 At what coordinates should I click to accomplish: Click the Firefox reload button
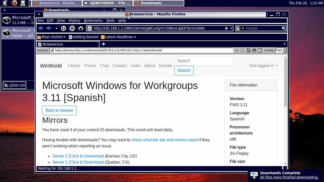tap(64, 28)
